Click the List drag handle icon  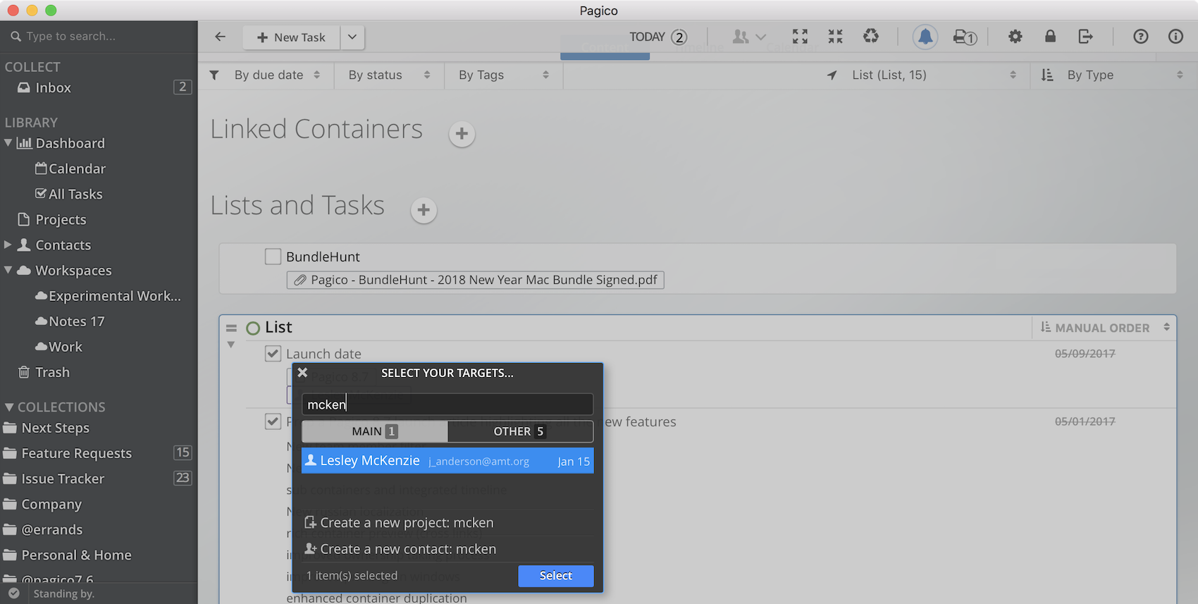click(x=231, y=328)
